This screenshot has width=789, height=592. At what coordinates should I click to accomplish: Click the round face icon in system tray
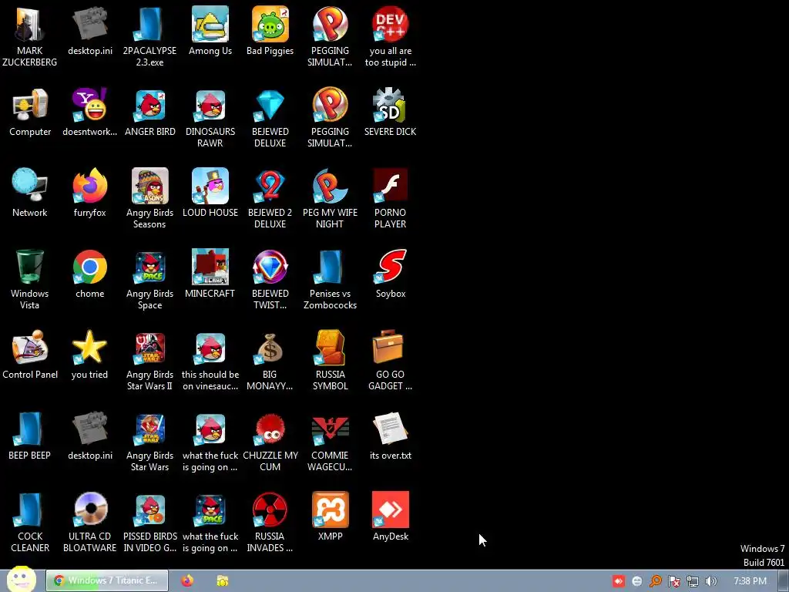[637, 581]
